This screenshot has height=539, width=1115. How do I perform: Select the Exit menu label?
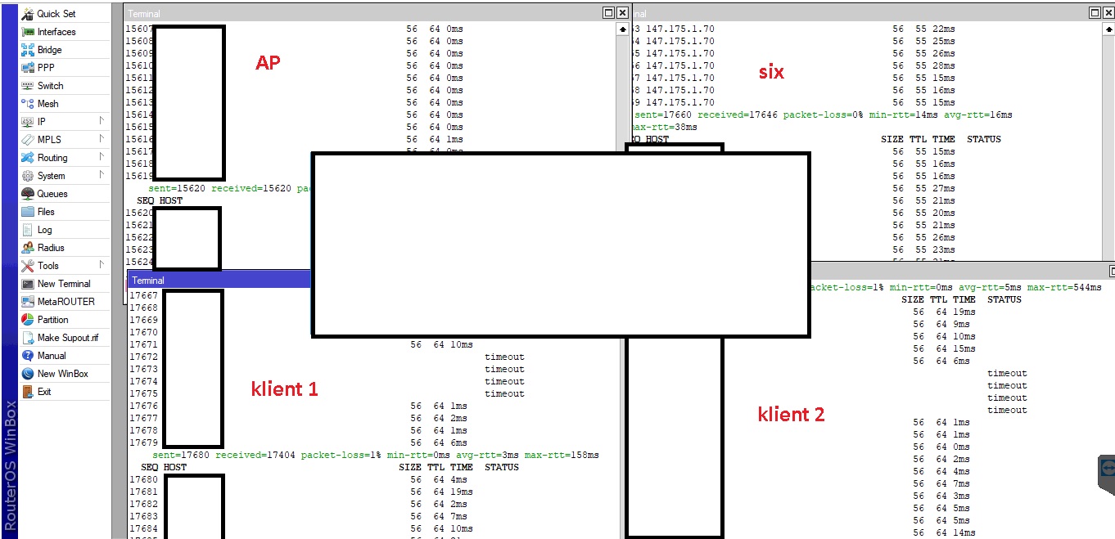(x=44, y=392)
